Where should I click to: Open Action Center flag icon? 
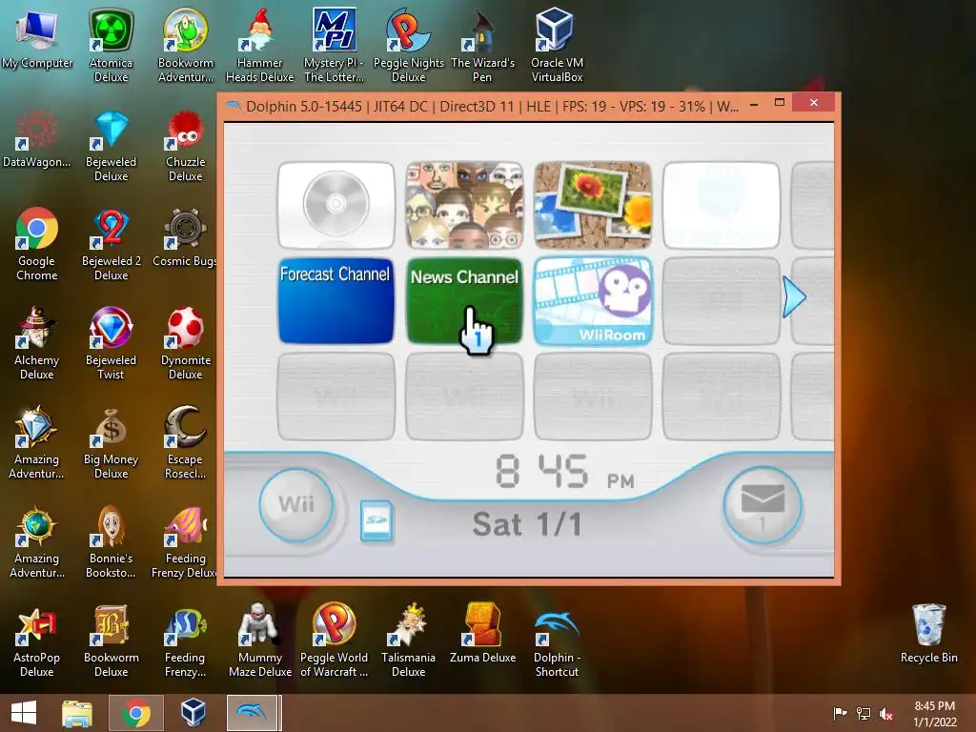[x=840, y=714]
